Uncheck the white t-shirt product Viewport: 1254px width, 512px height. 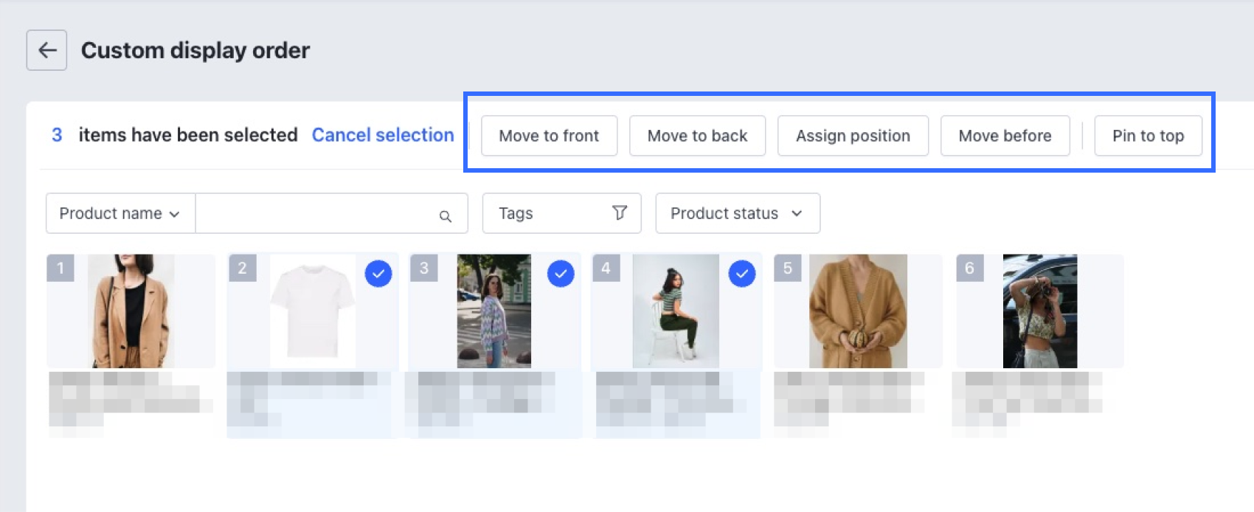point(378,274)
